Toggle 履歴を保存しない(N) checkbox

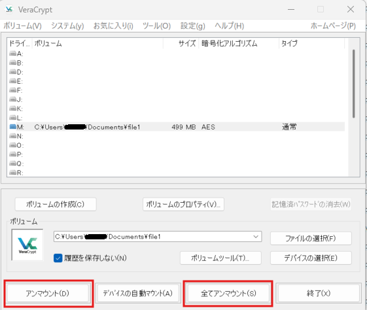point(58,258)
